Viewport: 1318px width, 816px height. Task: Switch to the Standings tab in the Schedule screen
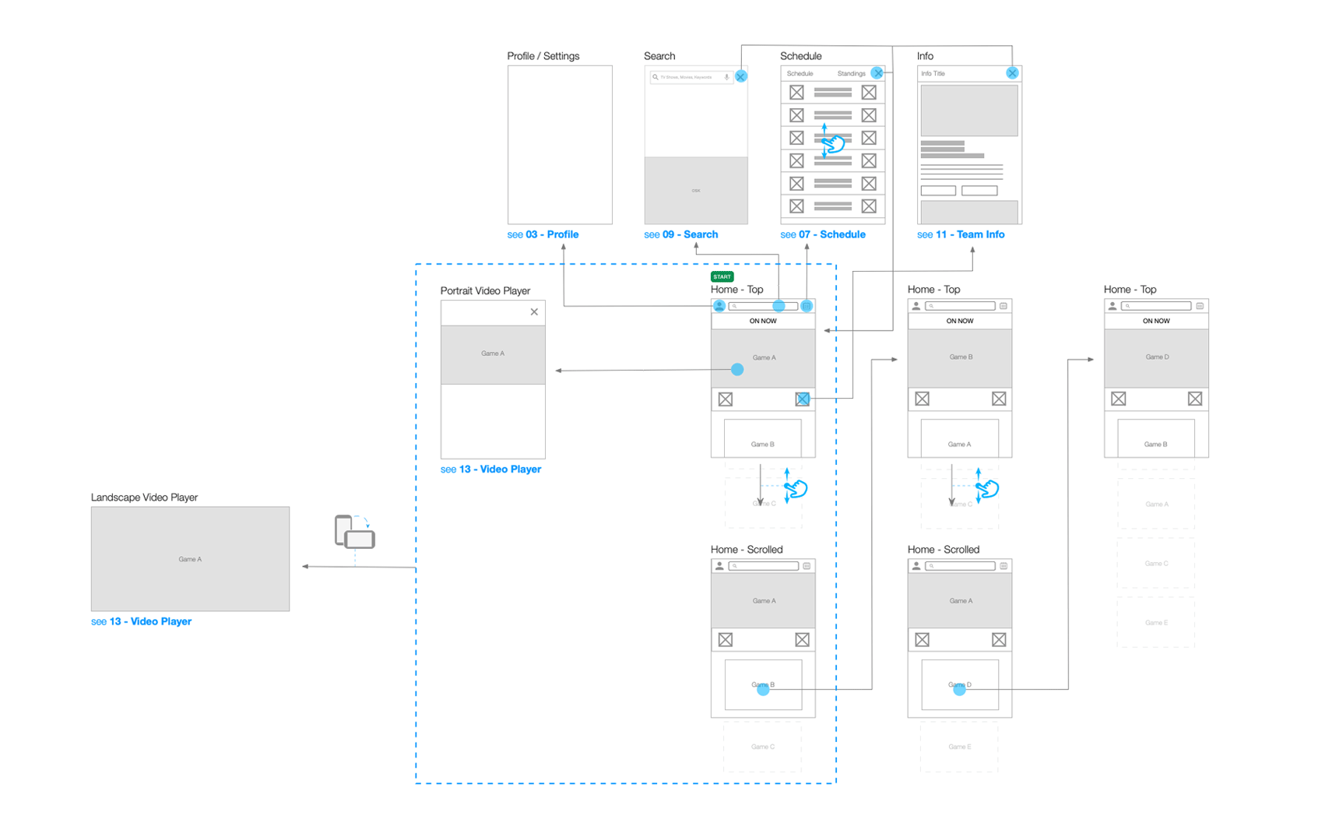coord(851,74)
